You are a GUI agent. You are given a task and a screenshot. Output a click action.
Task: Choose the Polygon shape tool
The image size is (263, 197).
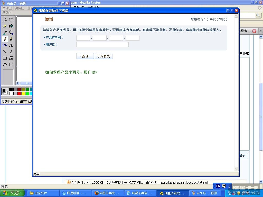coord(11,58)
